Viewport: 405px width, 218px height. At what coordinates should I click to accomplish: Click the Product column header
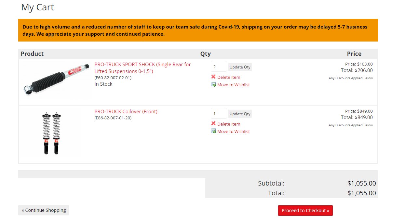tap(32, 54)
